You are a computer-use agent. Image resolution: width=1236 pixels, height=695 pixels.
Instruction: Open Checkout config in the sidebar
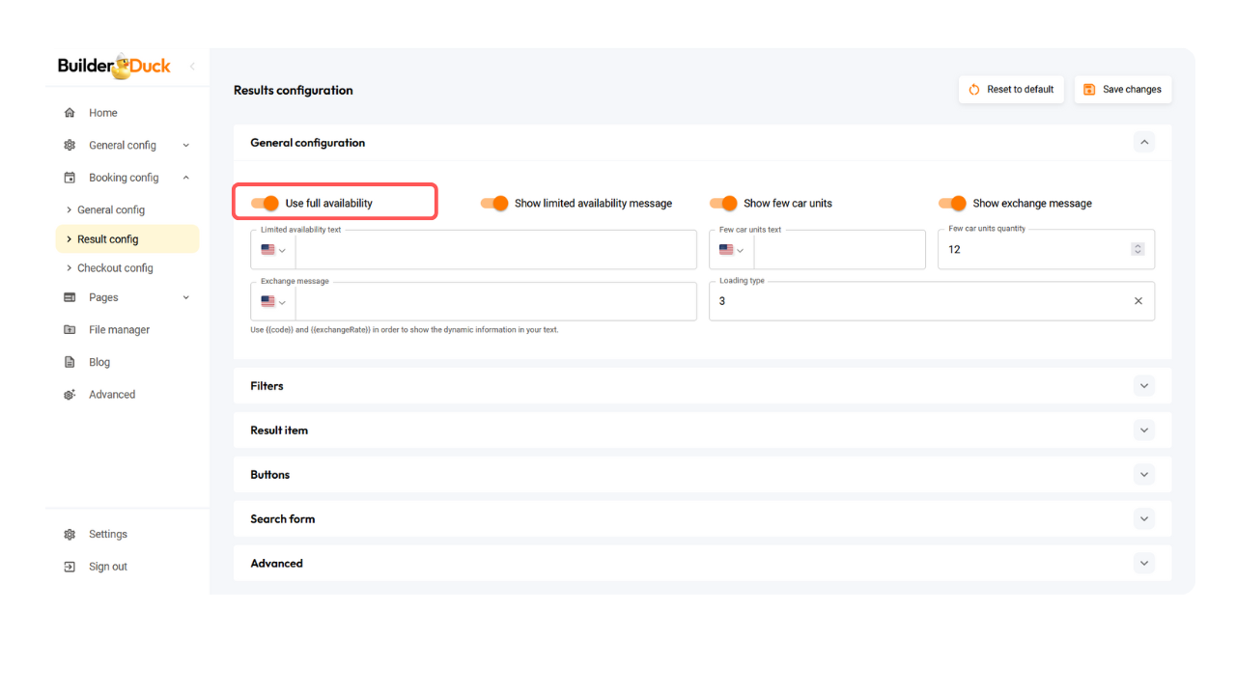[115, 268]
